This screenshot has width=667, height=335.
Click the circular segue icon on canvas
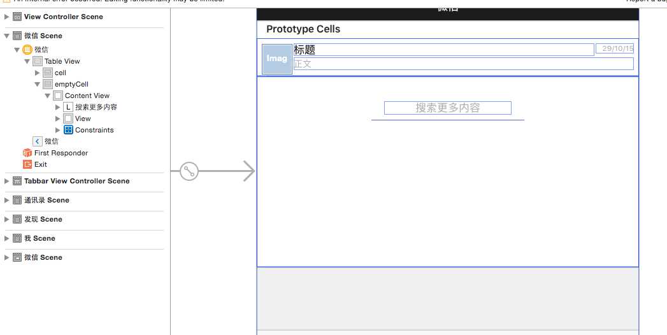pos(189,171)
